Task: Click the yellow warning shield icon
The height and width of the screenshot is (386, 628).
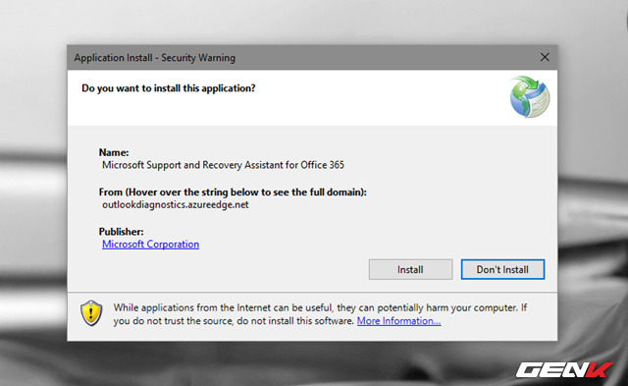Action: pos(91,313)
